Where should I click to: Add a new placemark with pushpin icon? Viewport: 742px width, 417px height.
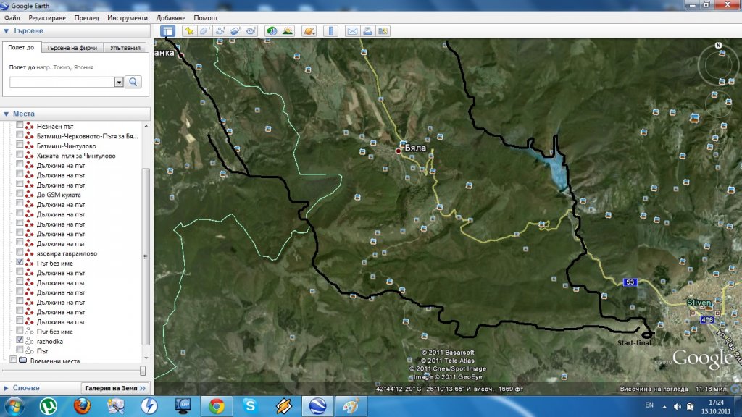pos(188,31)
